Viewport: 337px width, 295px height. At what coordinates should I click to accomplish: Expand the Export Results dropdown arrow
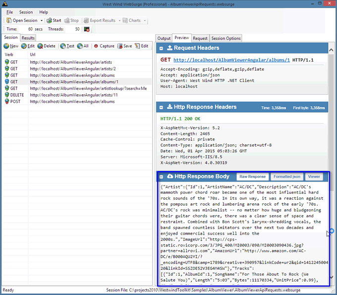tap(119, 20)
